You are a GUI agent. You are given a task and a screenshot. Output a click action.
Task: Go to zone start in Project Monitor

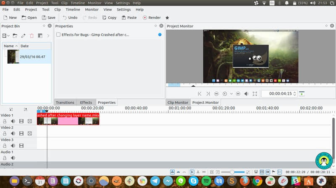click(x=200, y=94)
